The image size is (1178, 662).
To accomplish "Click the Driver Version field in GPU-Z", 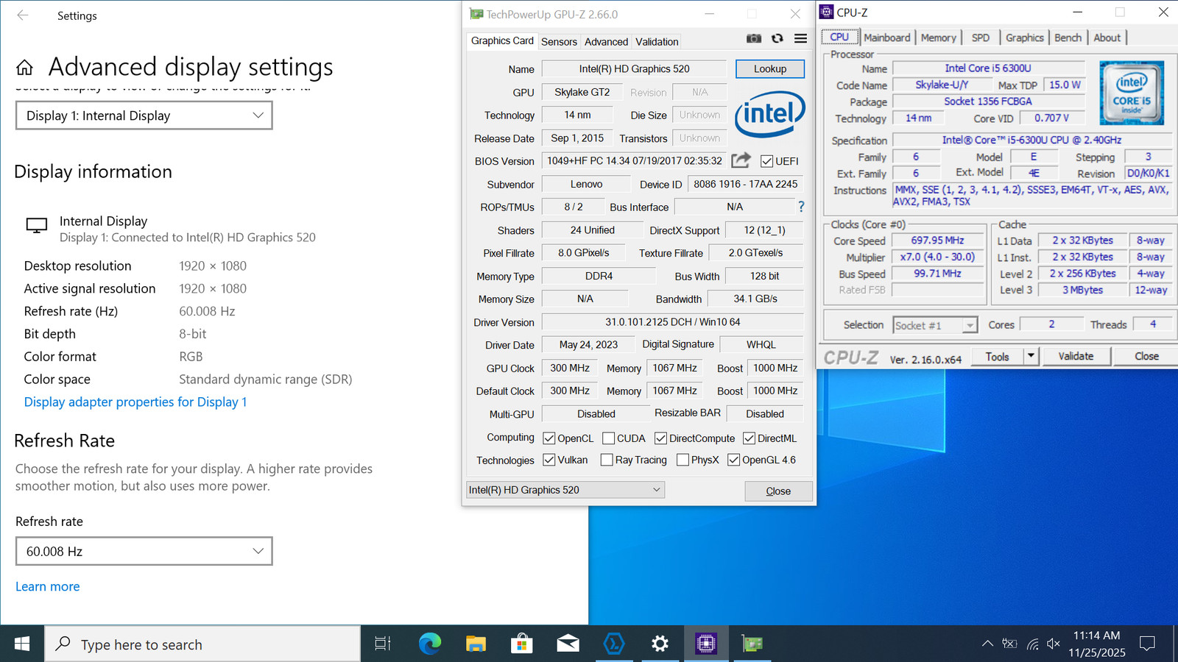I will coord(673,322).
